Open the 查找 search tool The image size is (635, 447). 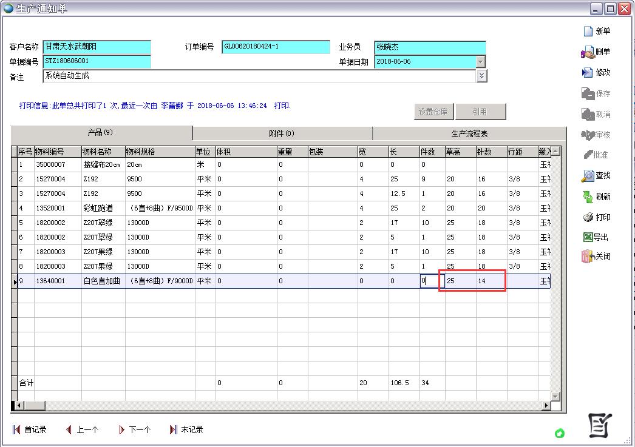tap(588, 176)
